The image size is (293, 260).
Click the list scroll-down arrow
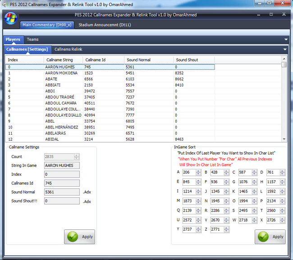(284, 139)
